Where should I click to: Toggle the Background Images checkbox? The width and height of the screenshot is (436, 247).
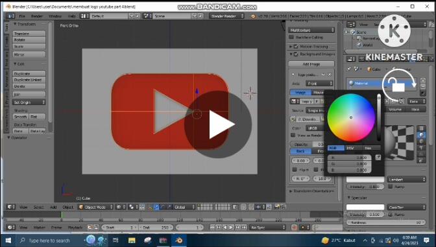(x=296, y=54)
